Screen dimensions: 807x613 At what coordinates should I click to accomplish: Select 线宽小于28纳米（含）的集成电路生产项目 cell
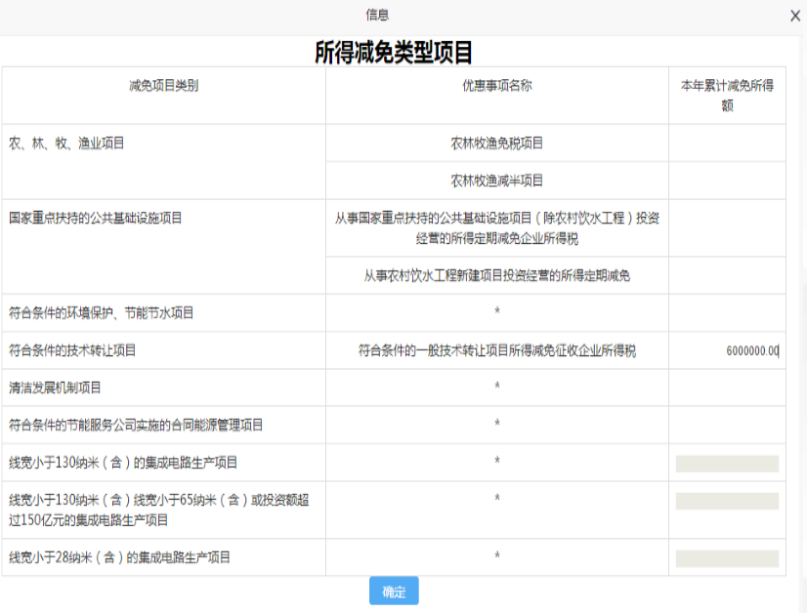click(x=164, y=557)
